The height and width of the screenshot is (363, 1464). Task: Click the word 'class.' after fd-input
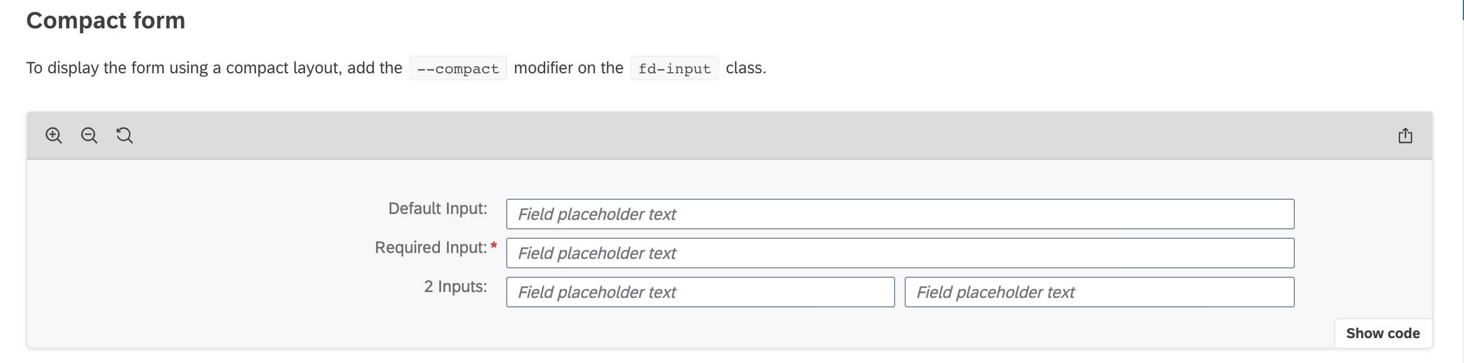pos(746,68)
